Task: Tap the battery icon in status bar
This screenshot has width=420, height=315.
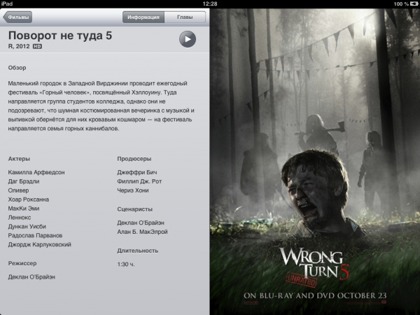Action: [414, 3]
